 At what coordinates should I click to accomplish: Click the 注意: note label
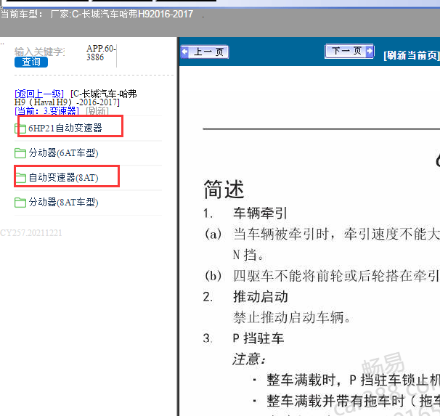(x=249, y=359)
